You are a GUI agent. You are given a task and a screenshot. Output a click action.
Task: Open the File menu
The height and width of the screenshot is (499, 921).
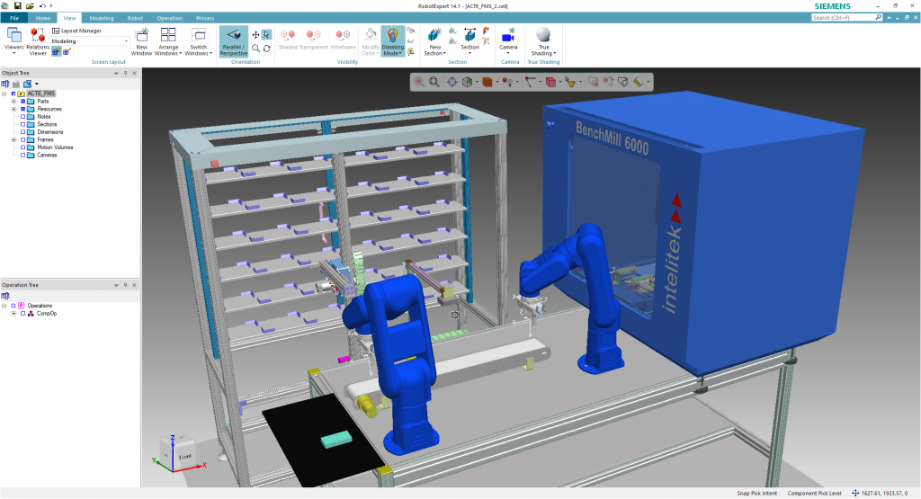(x=15, y=18)
